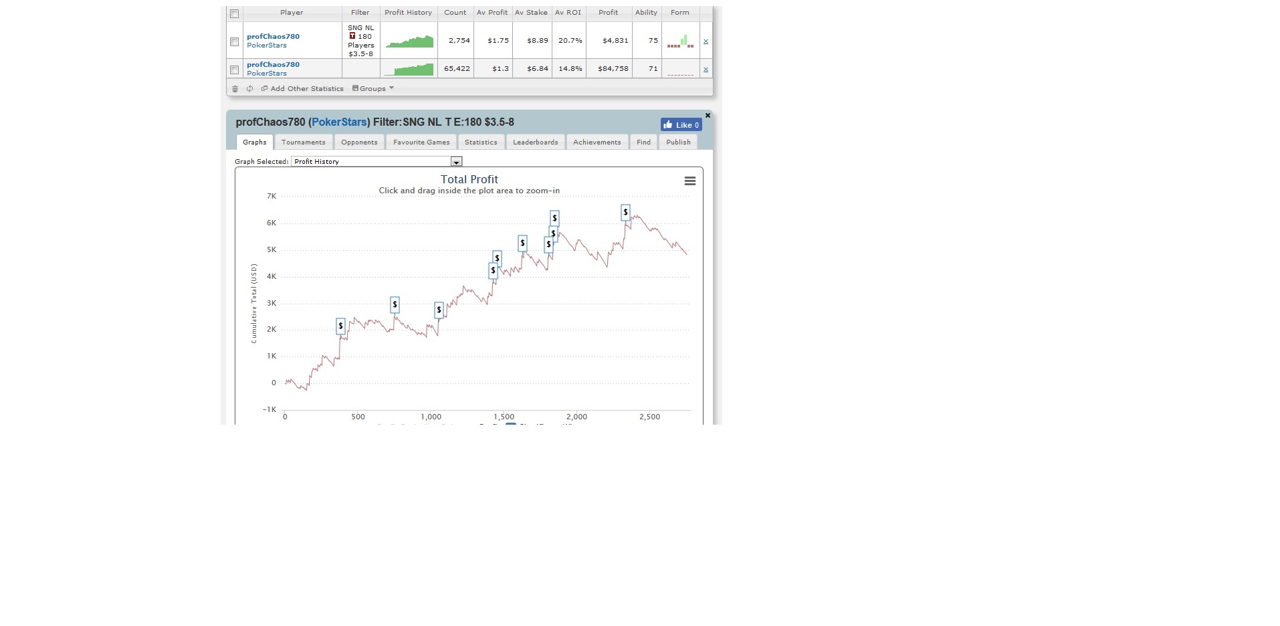This screenshot has height=626, width=1280.
Task: Tick the checkbox for the 65,422 count row
Action: click(234, 70)
